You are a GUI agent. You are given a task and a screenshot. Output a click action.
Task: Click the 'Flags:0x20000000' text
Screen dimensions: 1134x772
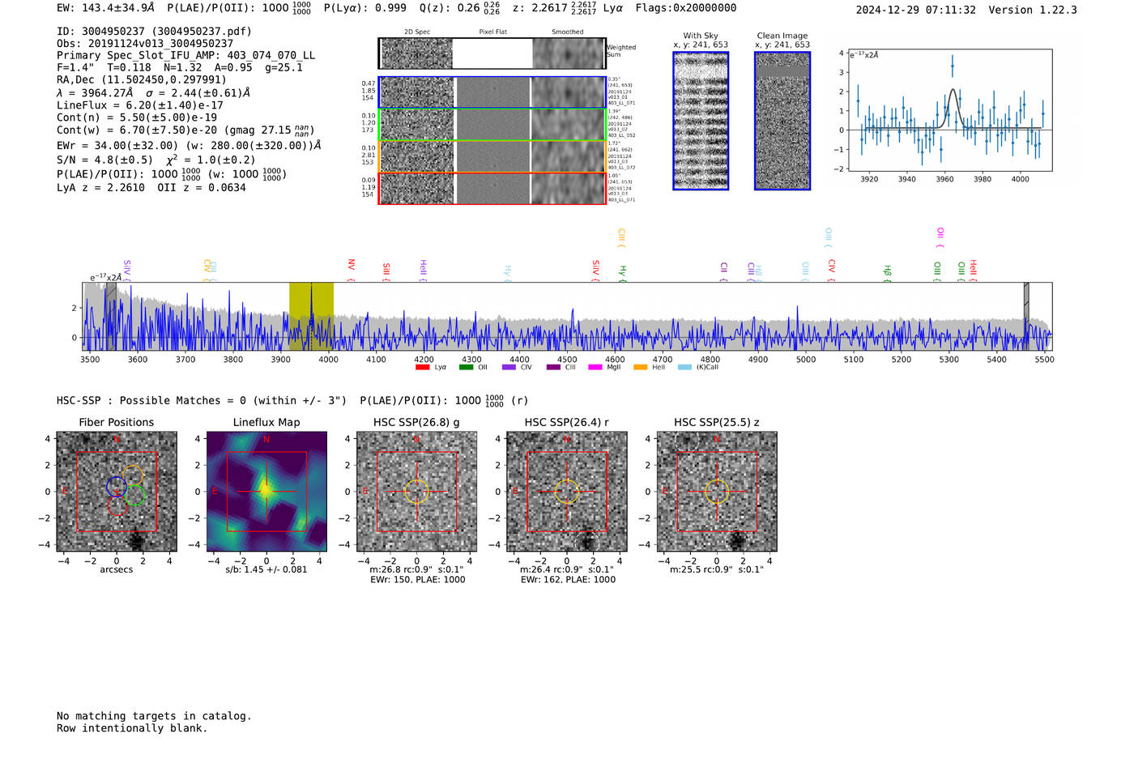point(686,8)
